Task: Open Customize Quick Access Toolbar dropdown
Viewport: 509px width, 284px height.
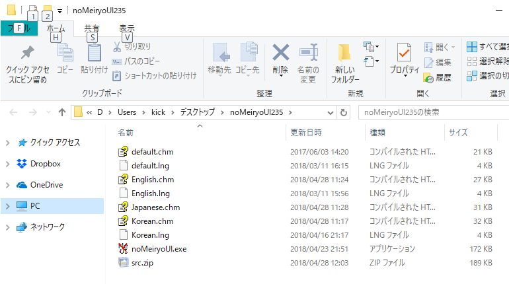Action: click(x=59, y=11)
